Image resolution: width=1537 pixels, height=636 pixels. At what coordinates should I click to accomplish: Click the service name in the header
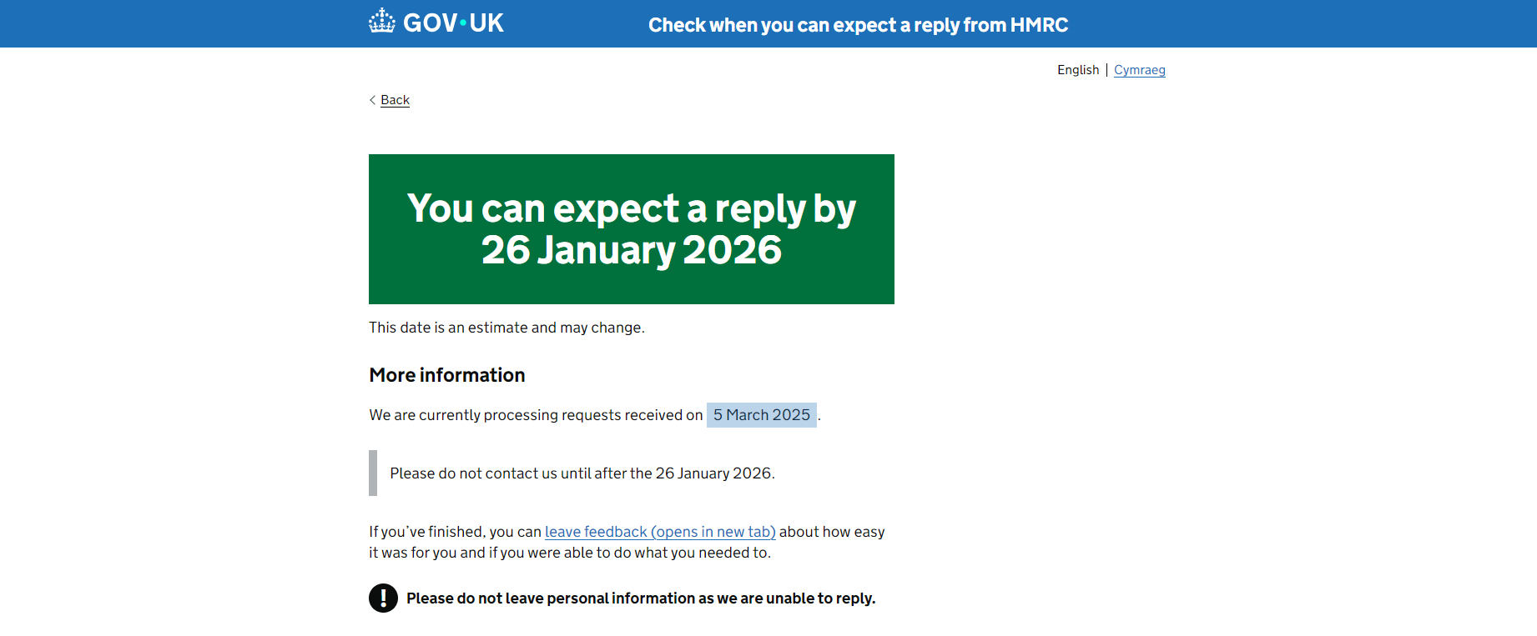point(858,25)
